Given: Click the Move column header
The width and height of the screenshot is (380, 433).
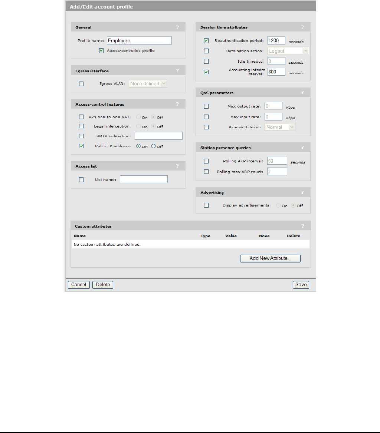Looking at the screenshot, I should click(265, 236).
